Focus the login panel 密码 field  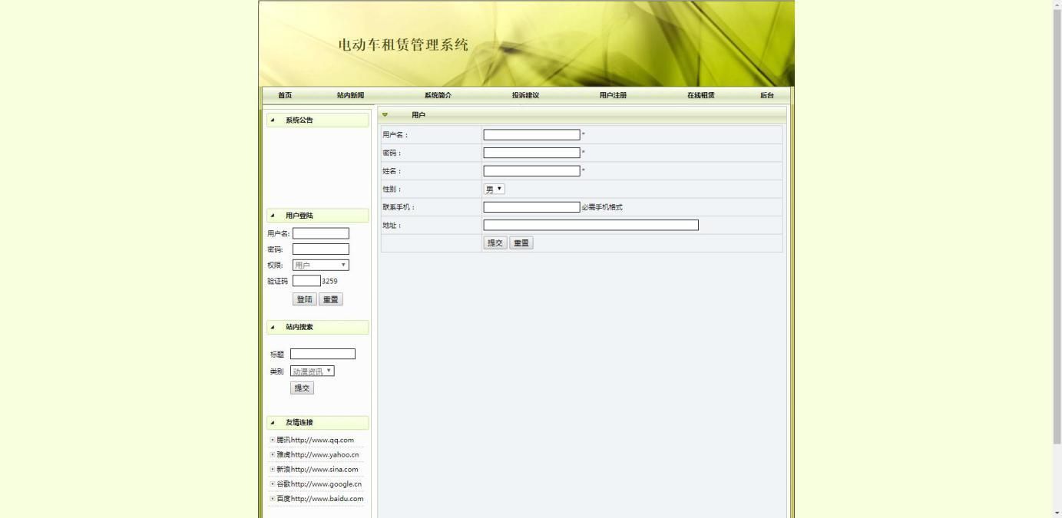(x=320, y=249)
